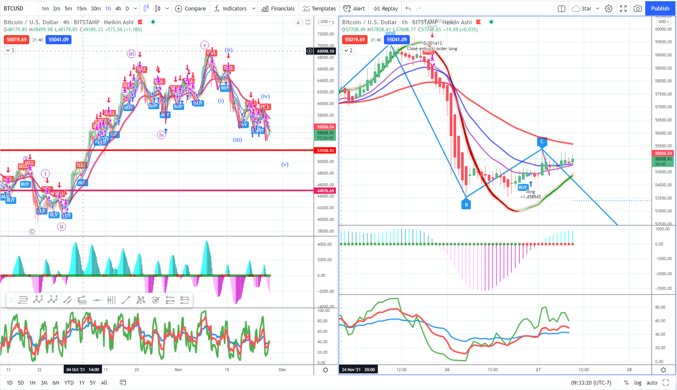Open the Financials menu
The image size is (677, 390).
tap(278, 8)
